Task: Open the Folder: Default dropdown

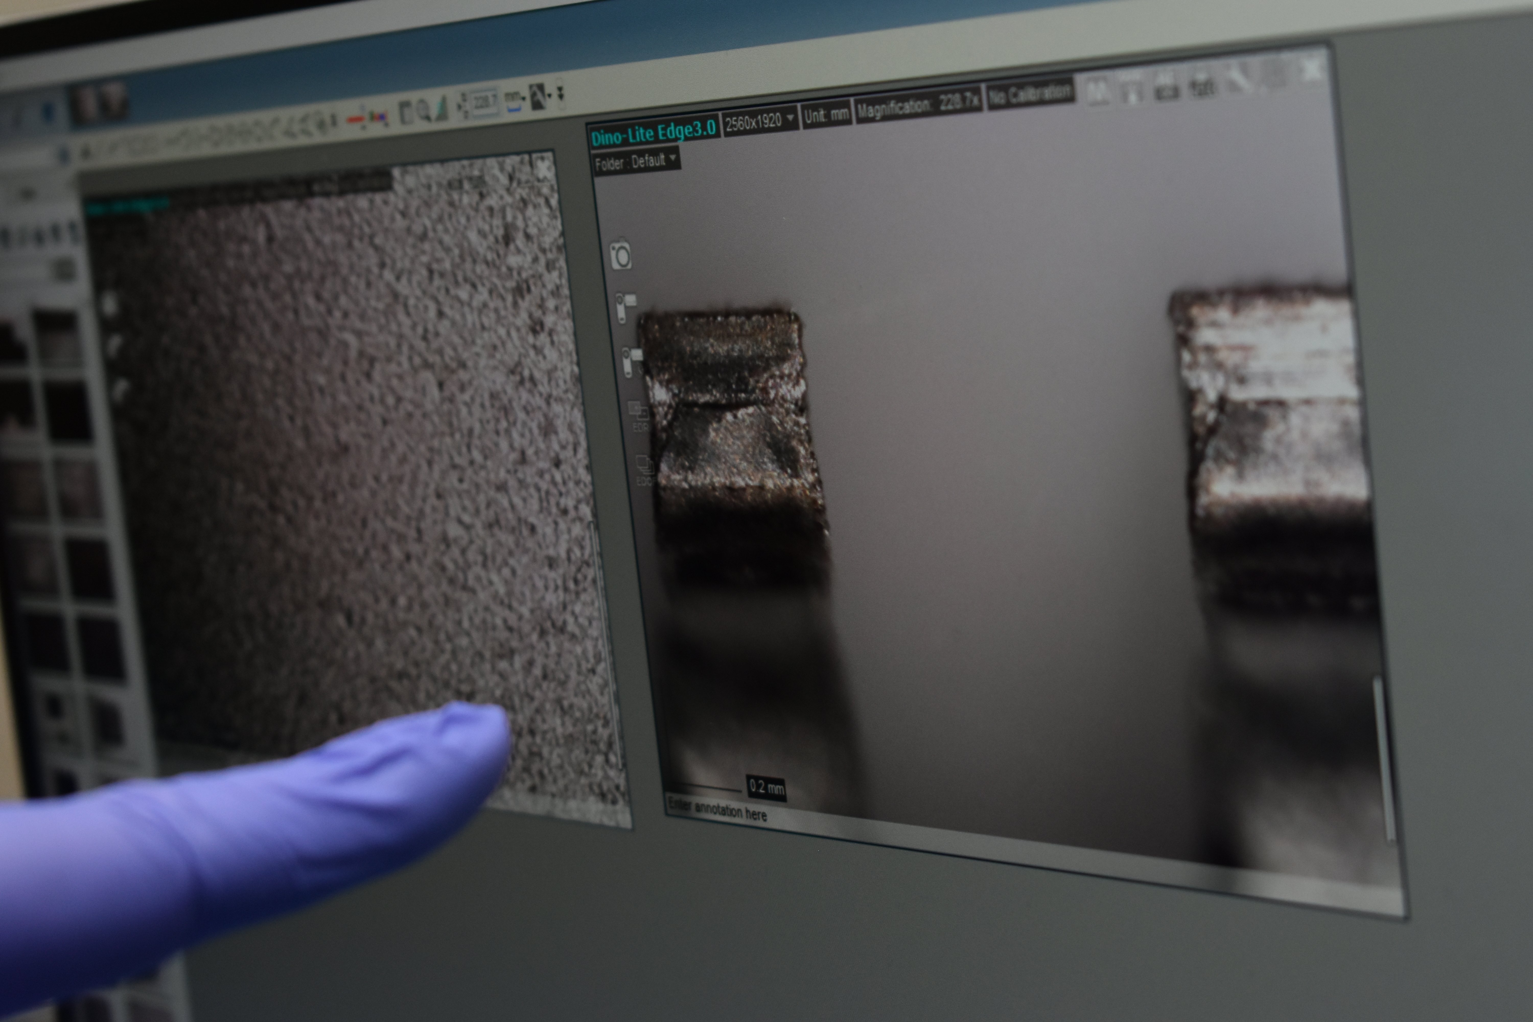Action: pos(636,162)
